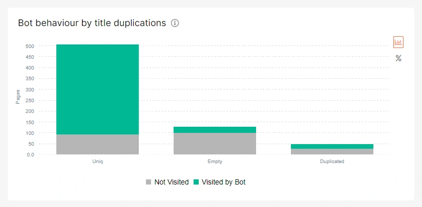
Task: Click the 500 y-axis tick label
Action: point(30,46)
